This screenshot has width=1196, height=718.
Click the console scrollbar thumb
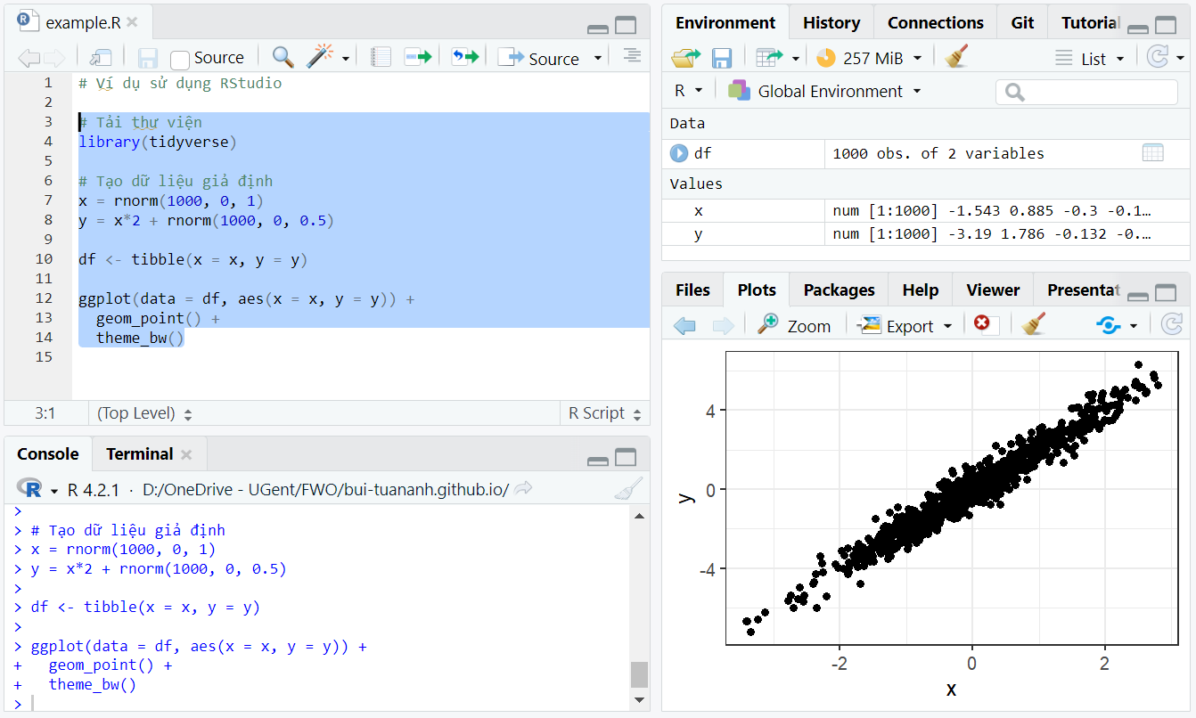[639, 674]
